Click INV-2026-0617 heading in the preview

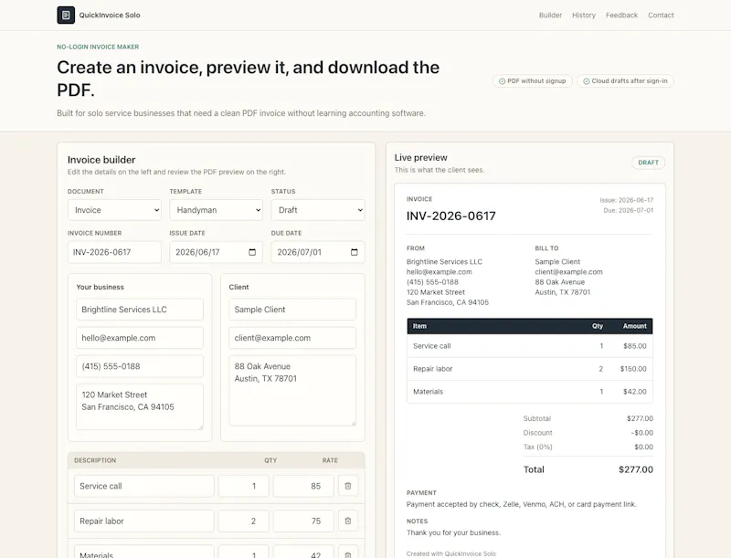click(x=450, y=216)
